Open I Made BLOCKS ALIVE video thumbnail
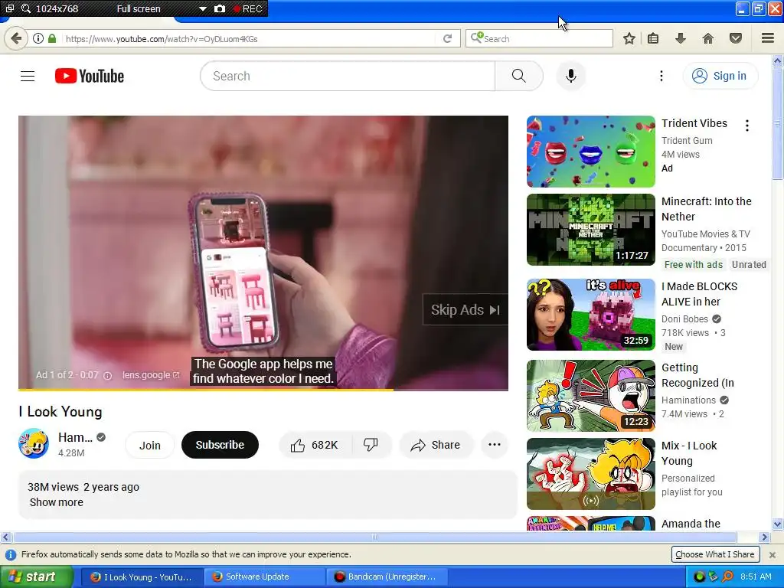The image size is (784, 588). pos(590,315)
